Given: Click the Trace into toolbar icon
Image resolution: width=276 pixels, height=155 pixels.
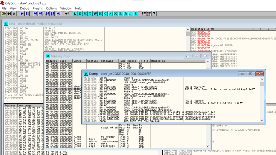Looking at the screenshot, I should (x=47, y=14).
